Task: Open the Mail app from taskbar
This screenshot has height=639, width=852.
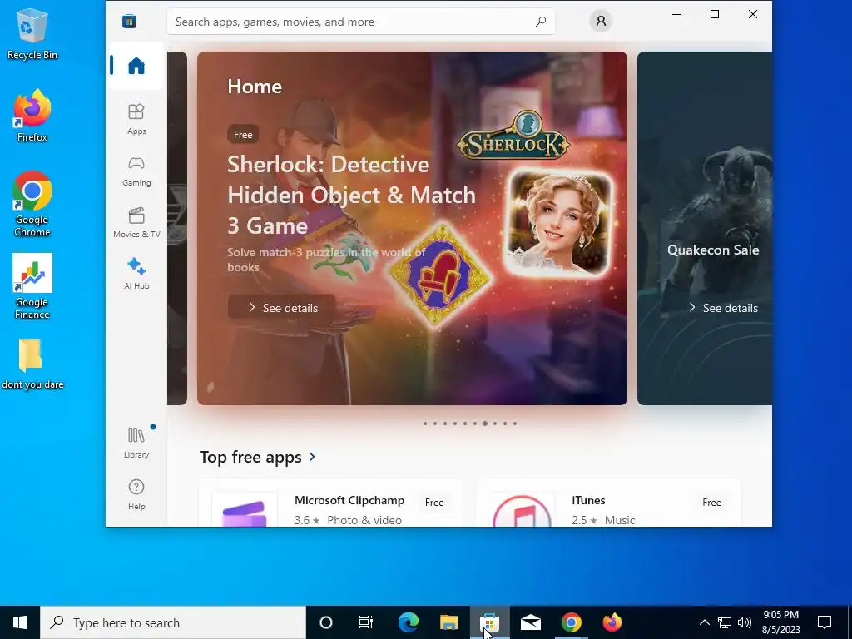Action: [x=530, y=622]
